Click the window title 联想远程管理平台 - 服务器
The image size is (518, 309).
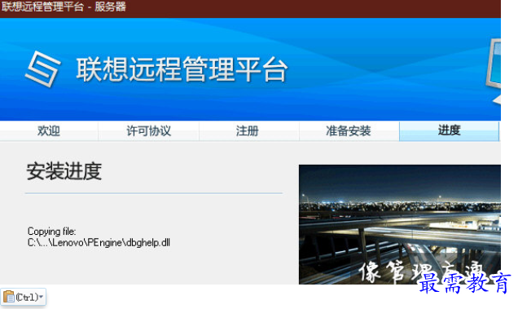tap(64, 7)
